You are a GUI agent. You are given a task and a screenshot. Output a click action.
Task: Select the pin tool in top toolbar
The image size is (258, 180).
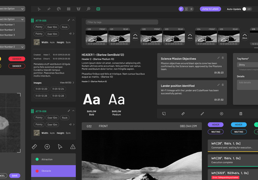click(49, 9)
